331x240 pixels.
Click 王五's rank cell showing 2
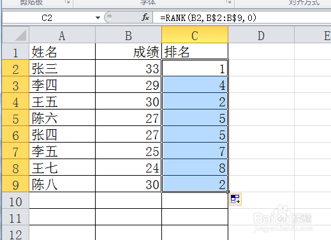[195, 101]
